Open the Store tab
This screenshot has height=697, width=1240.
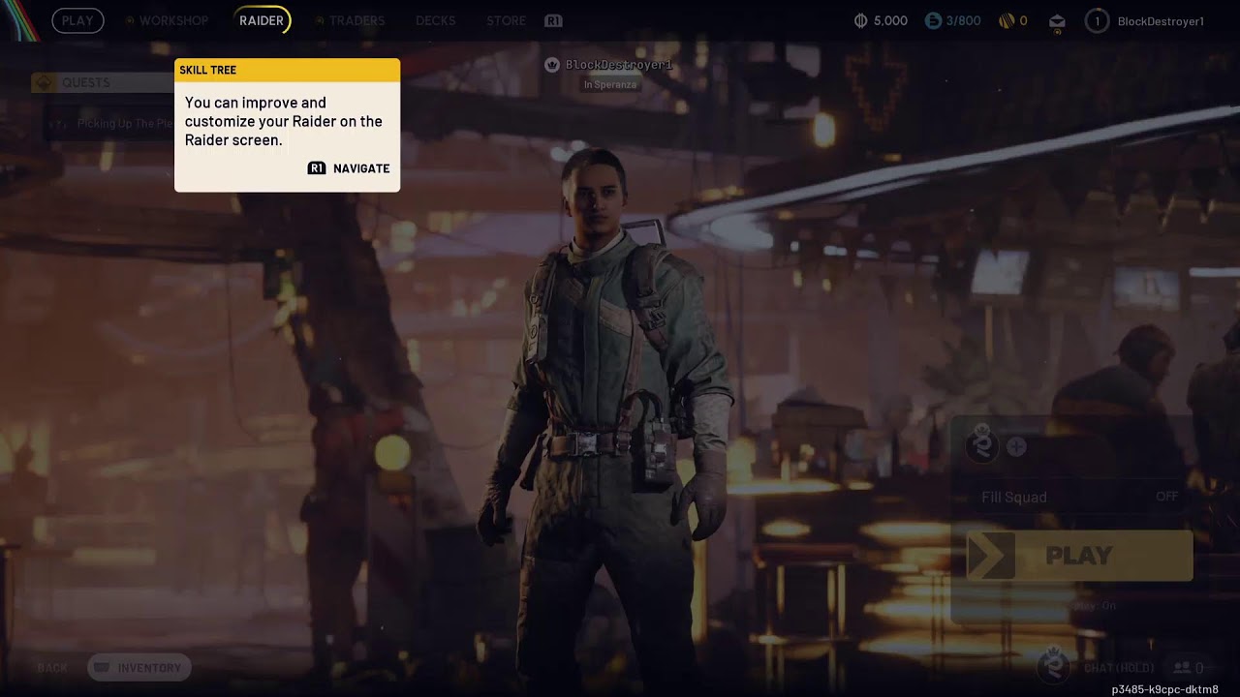(x=506, y=20)
